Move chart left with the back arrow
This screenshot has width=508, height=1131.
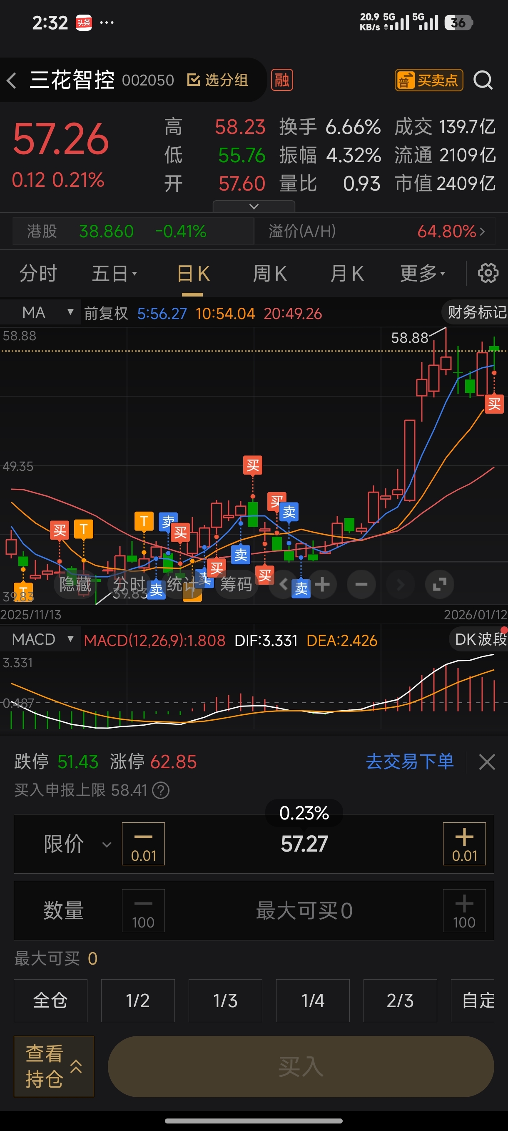pyautogui.click(x=283, y=584)
